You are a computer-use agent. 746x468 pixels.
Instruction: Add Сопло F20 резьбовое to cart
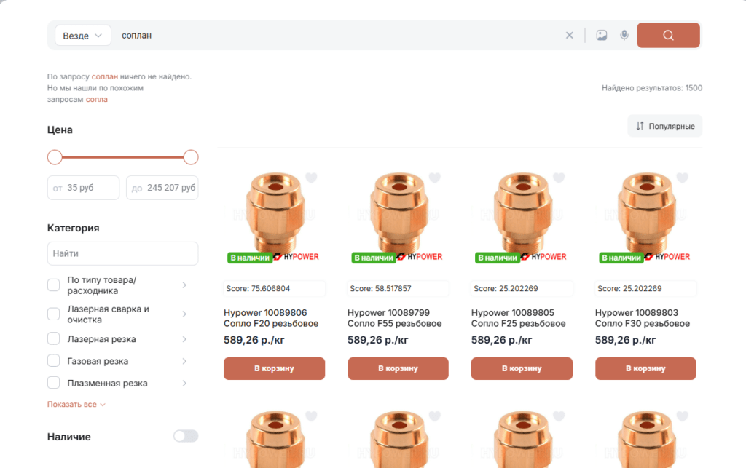point(274,368)
